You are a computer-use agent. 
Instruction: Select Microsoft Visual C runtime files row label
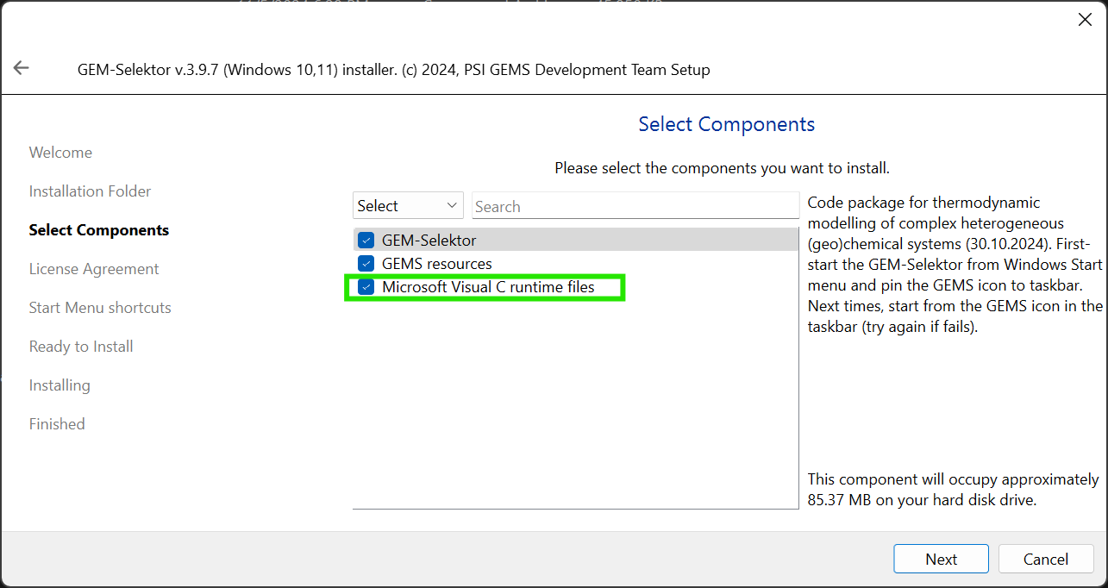pyautogui.click(x=488, y=287)
